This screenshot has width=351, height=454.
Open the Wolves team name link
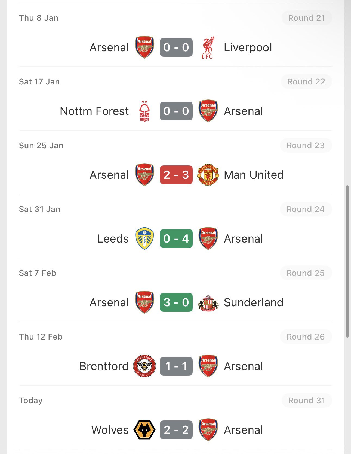[110, 430]
